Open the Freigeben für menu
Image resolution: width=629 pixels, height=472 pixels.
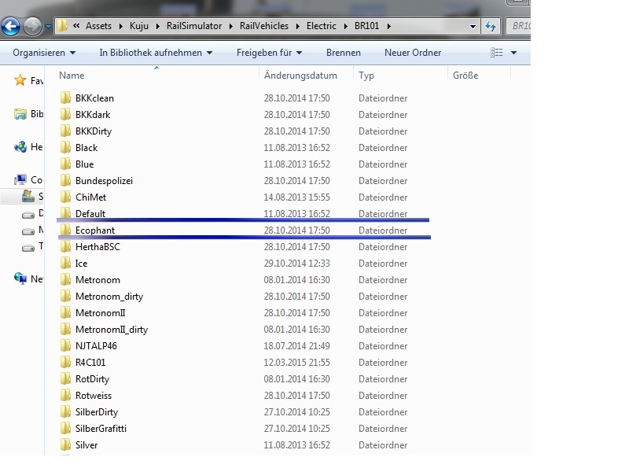[269, 53]
